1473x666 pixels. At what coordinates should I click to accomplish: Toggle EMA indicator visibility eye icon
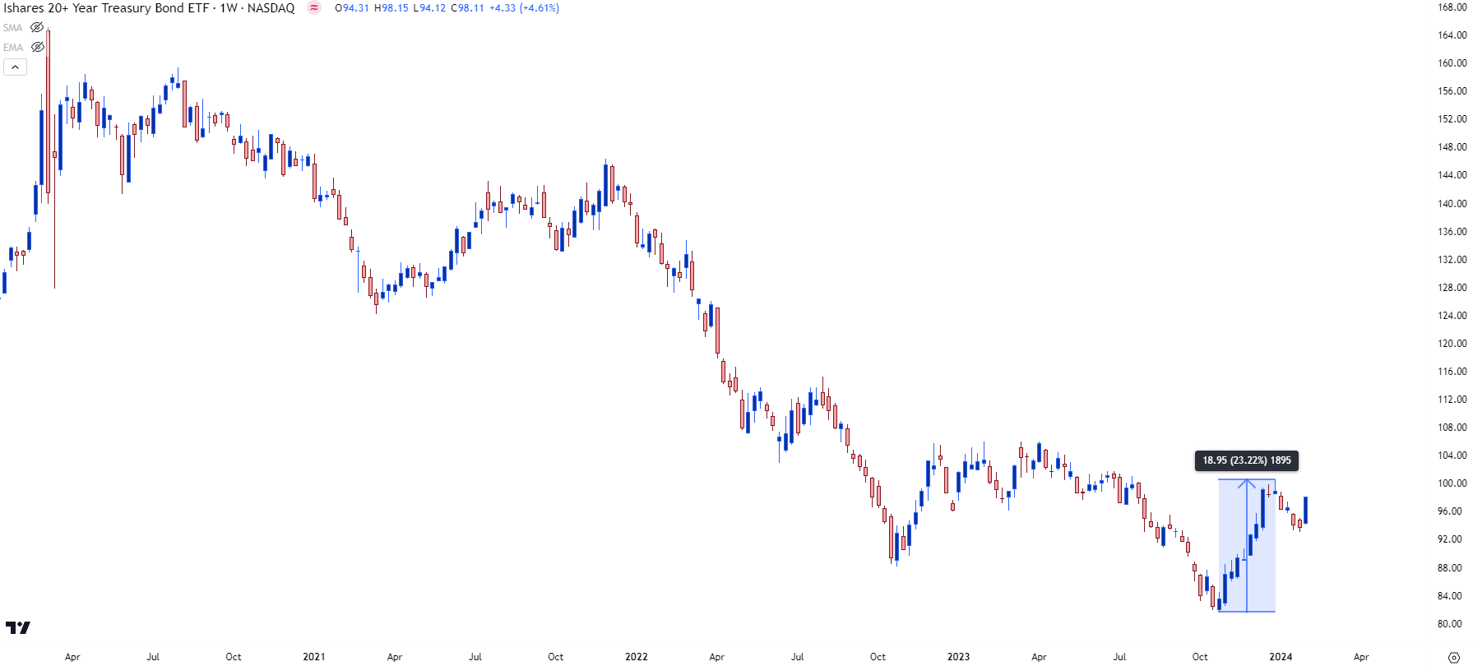click(x=37, y=47)
